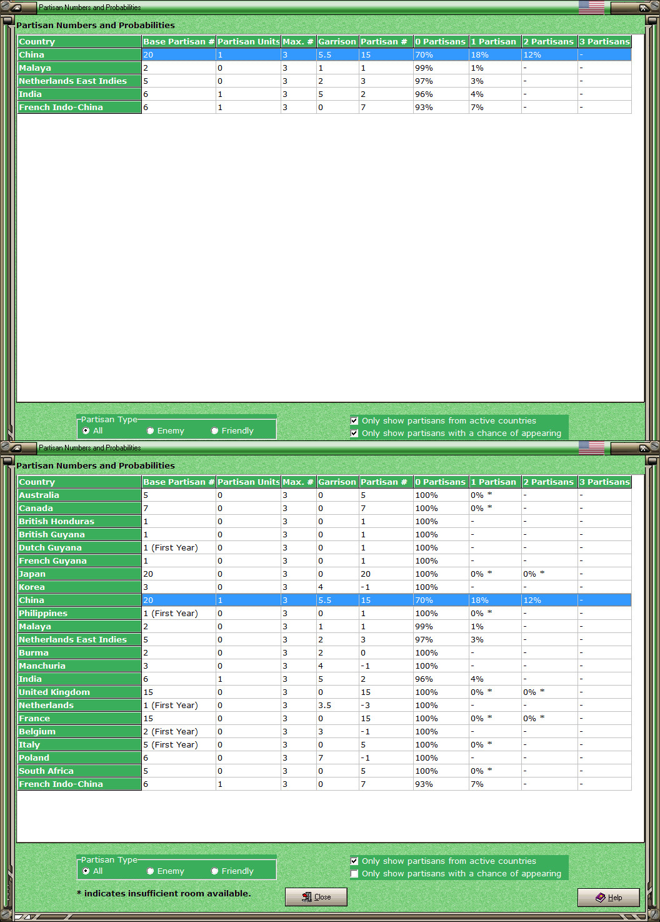
Task: Toggle 'Only show partisans from active countries' in the upper window
Action: pos(354,421)
